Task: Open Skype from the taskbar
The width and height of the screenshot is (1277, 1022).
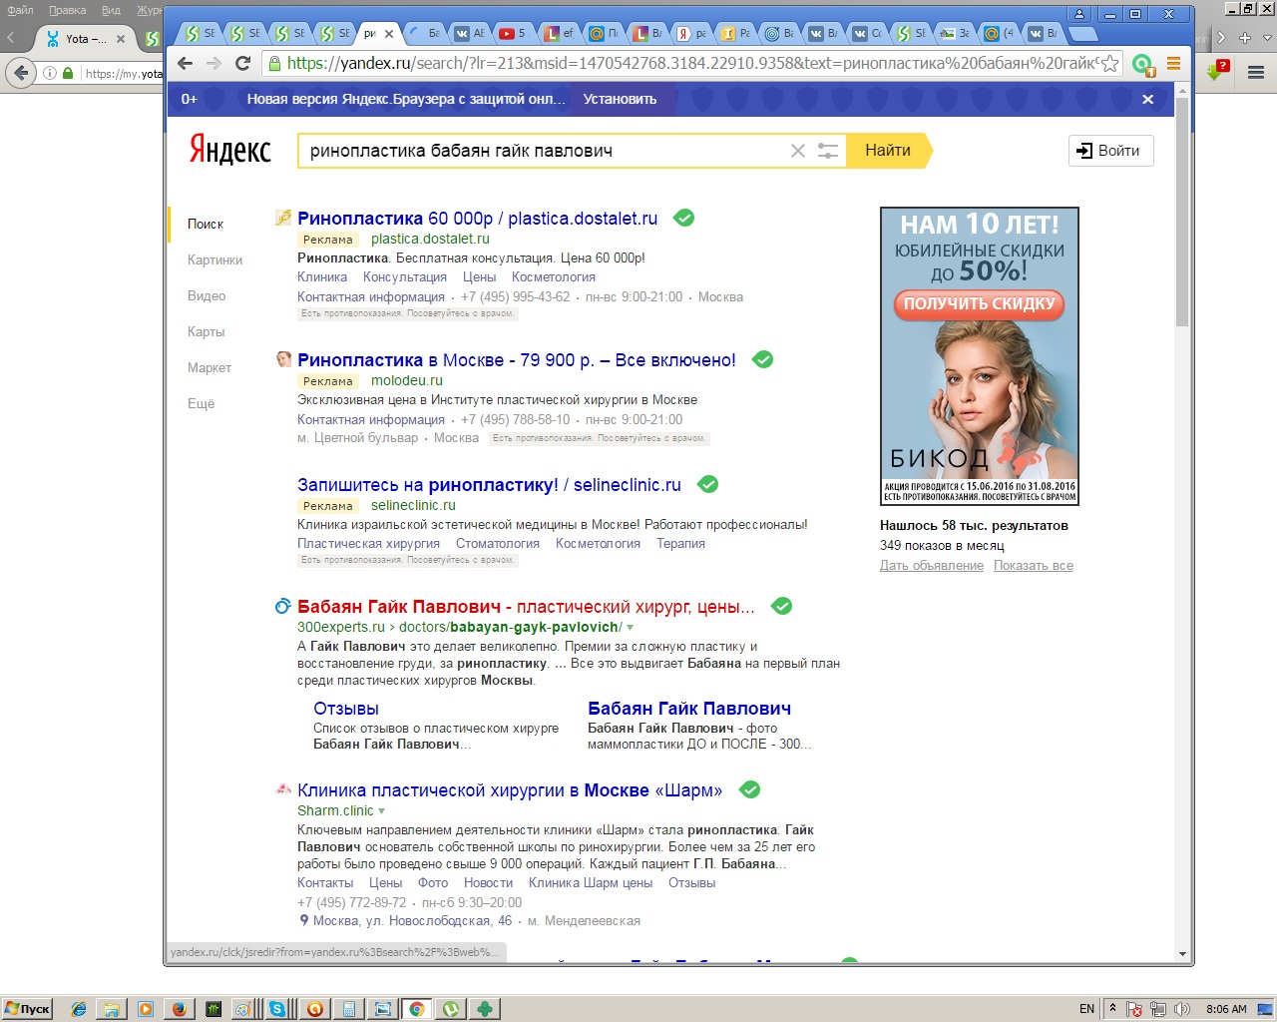Action: pos(277,1009)
